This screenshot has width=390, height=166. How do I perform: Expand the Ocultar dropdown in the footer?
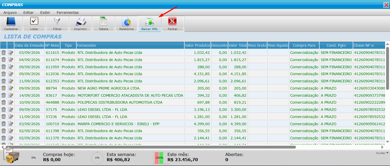(382, 153)
